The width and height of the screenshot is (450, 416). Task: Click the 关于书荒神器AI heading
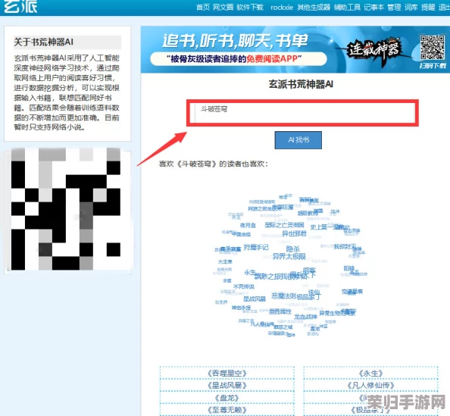click(x=44, y=42)
